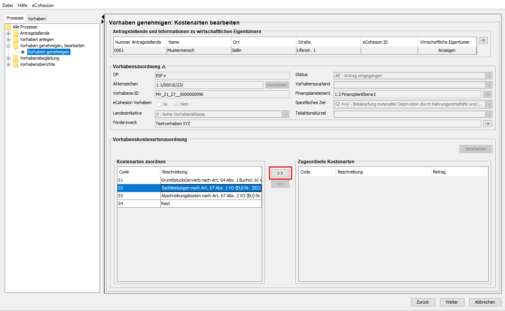The width and height of the screenshot is (505, 311).
Task: Open the Status dropdown
Action: (489, 76)
